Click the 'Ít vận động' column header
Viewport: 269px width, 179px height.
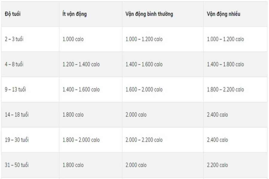coord(74,14)
